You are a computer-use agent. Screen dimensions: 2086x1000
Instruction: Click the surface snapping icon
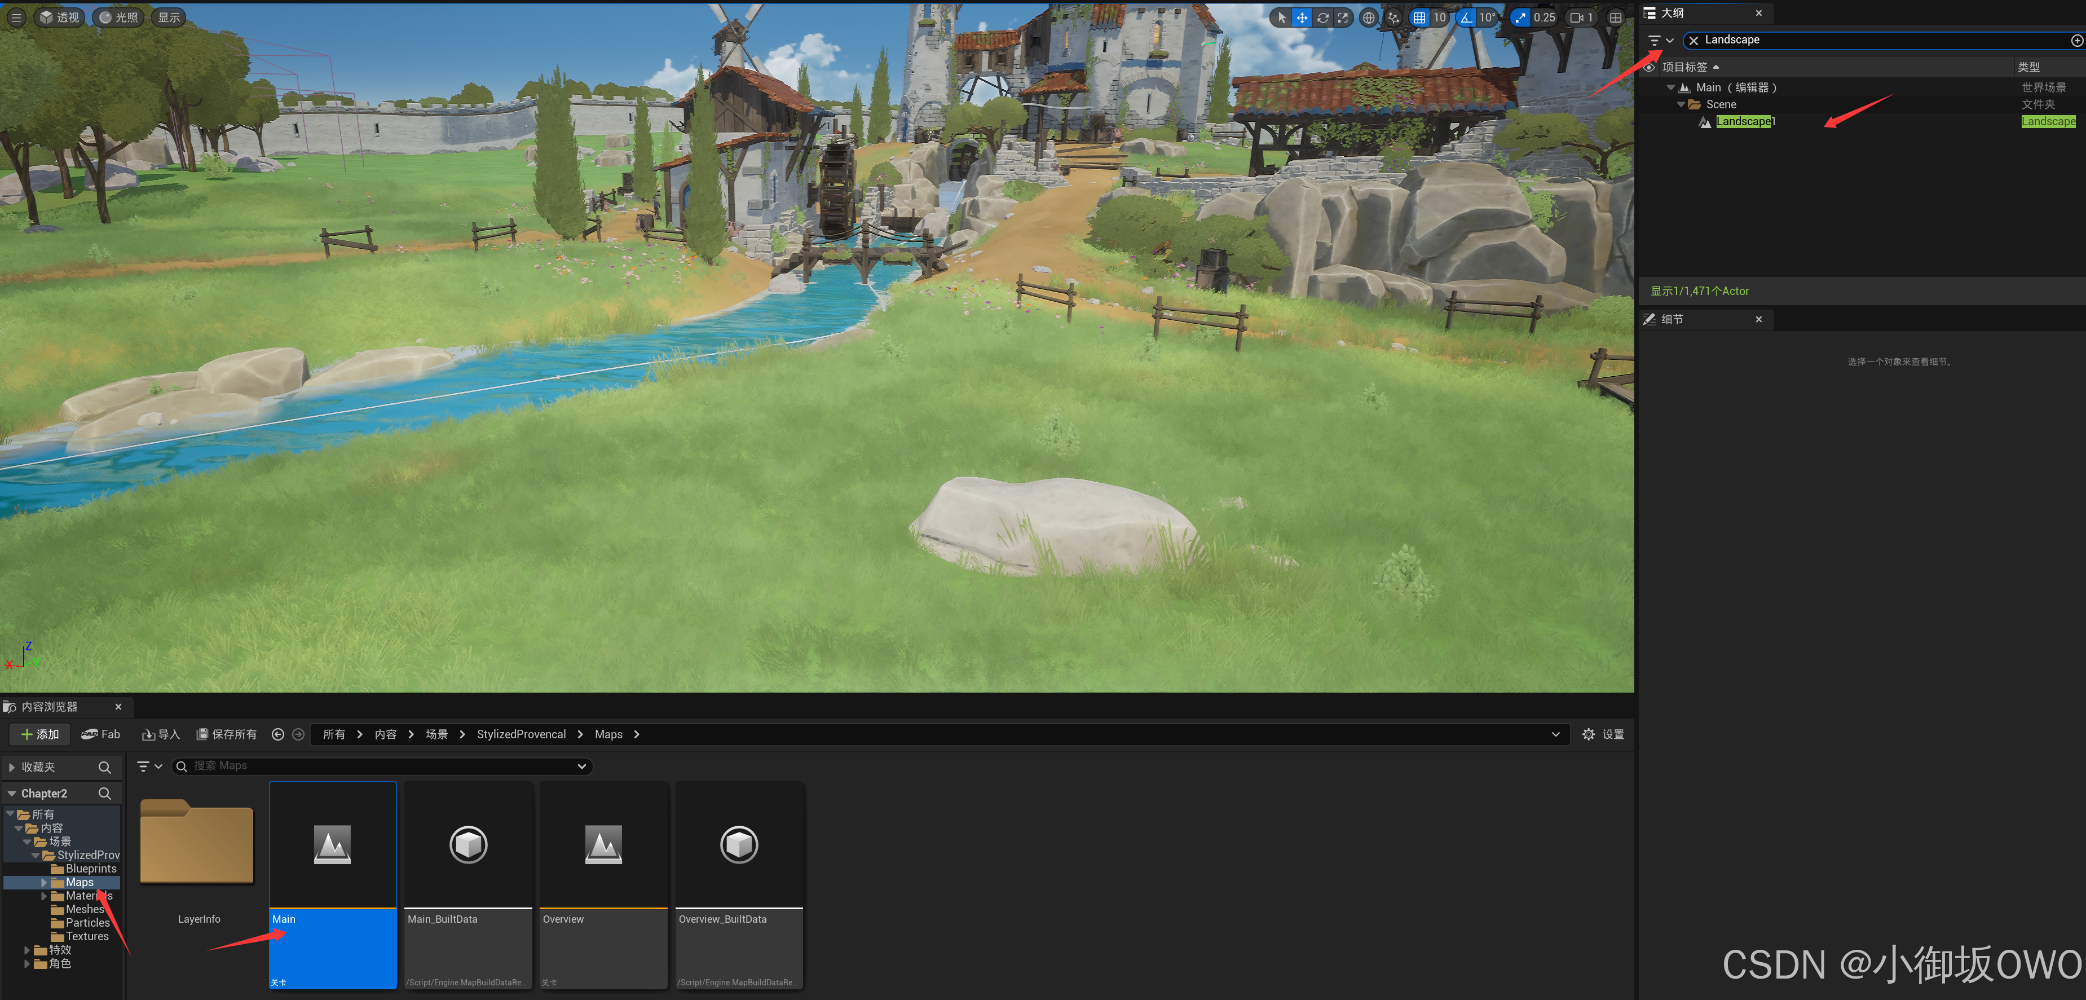pyautogui.click(x=1393, y=17)
